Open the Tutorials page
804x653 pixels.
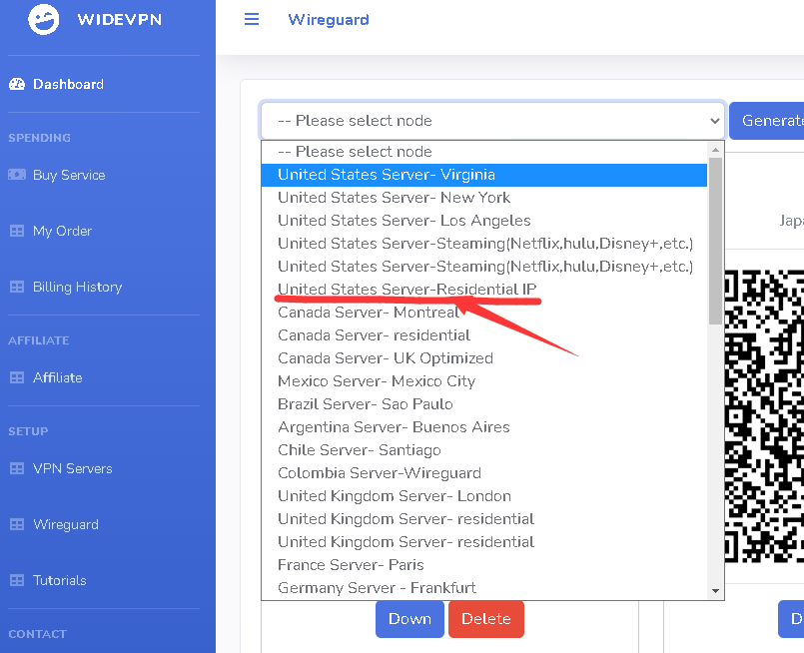pos(60,580)
